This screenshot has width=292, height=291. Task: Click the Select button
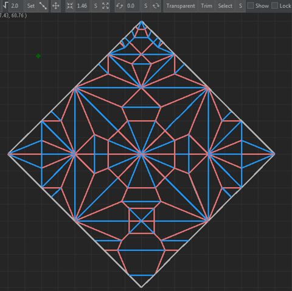pyautogui.click(x=225, y=6)
